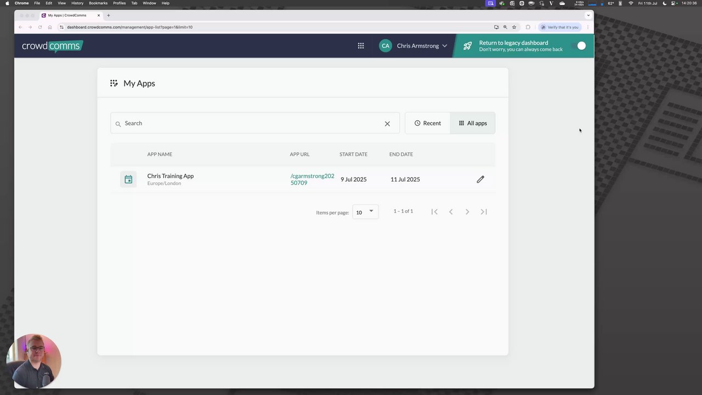Screen dimensions: 702x395
Task: Click menu bar date Fri 11th Jul
Action: pyautogui.click(x=647, y=3)
